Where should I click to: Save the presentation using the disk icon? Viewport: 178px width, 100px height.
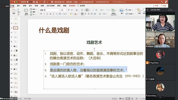[37, 2]
